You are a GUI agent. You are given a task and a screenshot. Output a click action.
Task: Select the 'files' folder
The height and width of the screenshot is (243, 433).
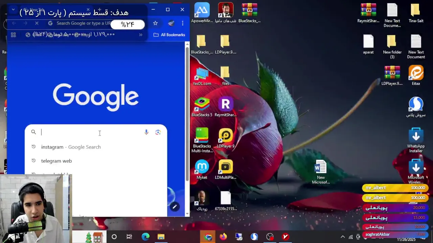point(226,76)
